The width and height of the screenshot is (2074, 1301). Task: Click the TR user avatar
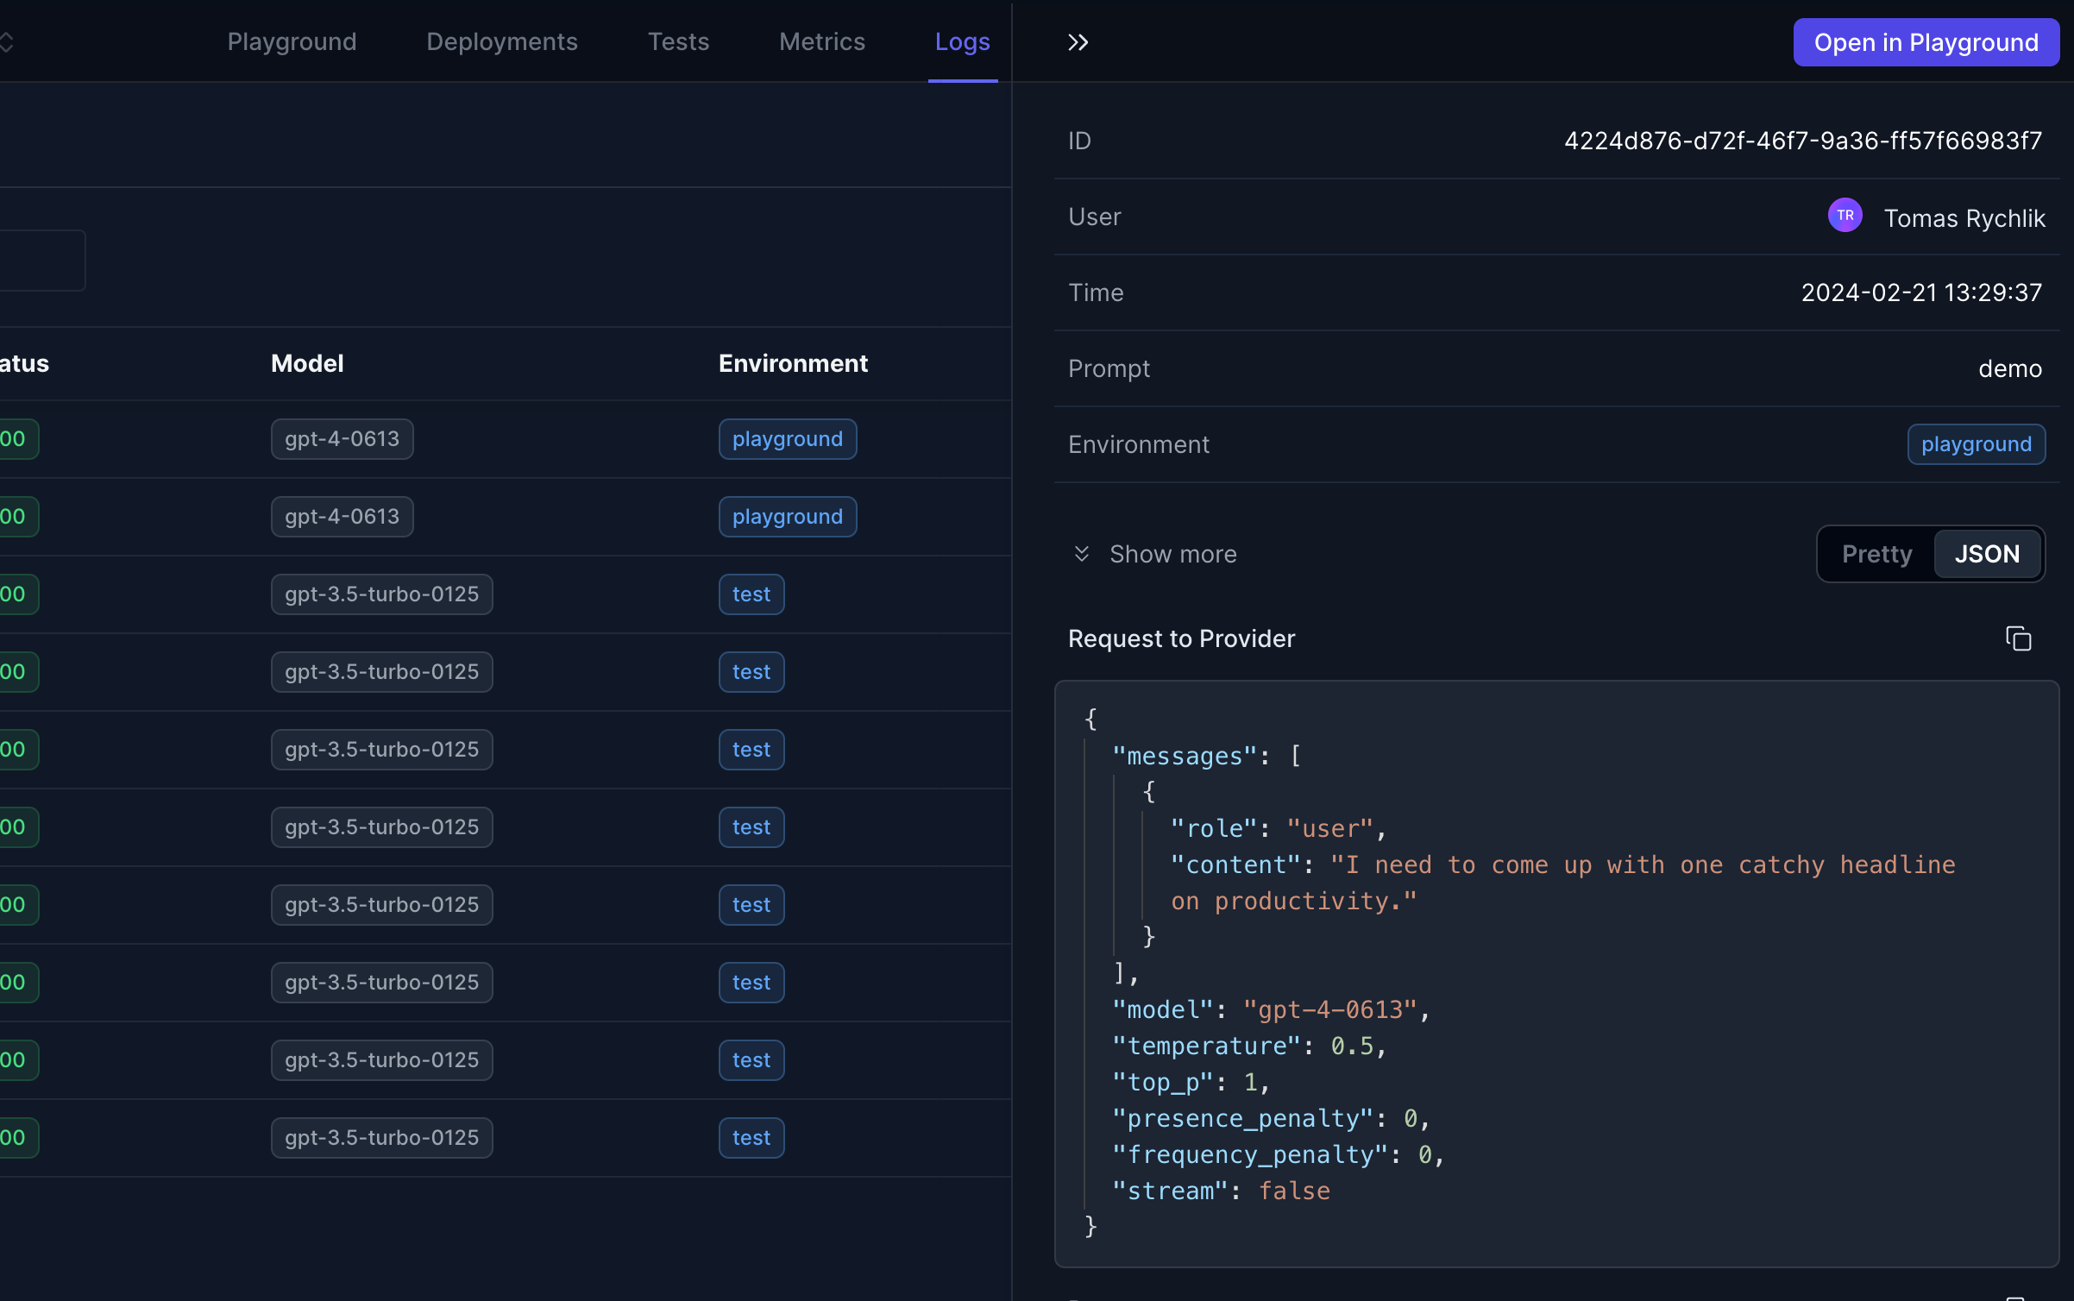1845,216
